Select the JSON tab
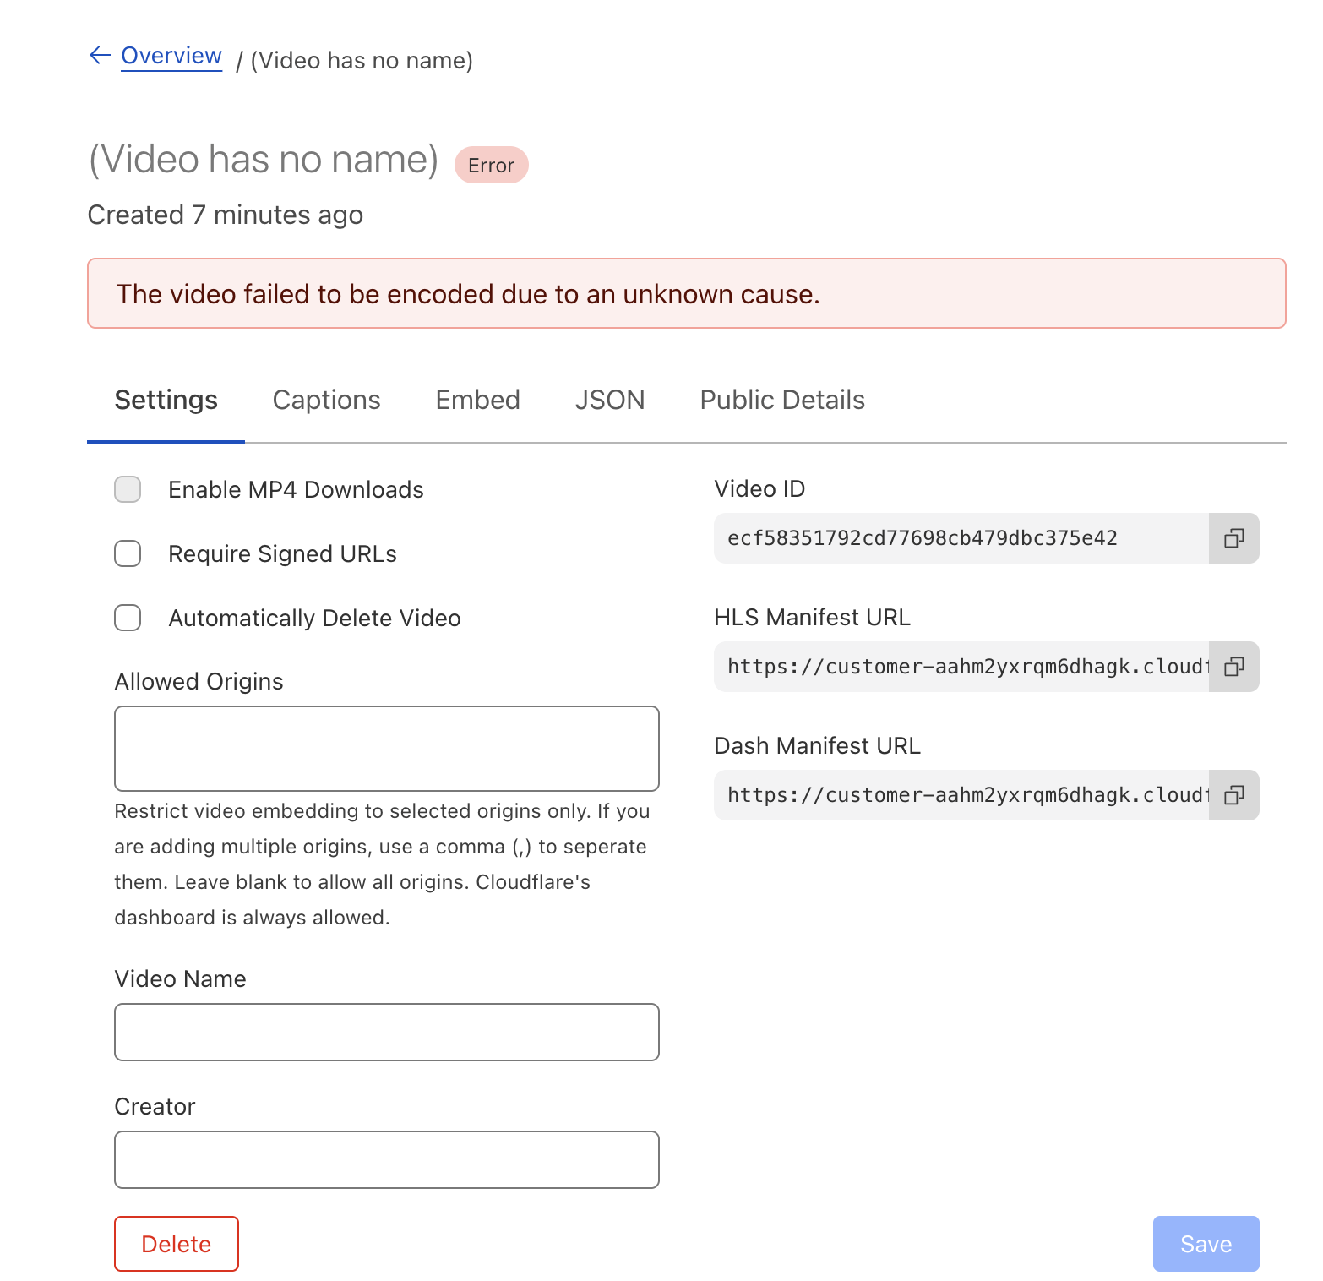The image size is (1323, 1281). pyautogui.click(x=609, y=400)
